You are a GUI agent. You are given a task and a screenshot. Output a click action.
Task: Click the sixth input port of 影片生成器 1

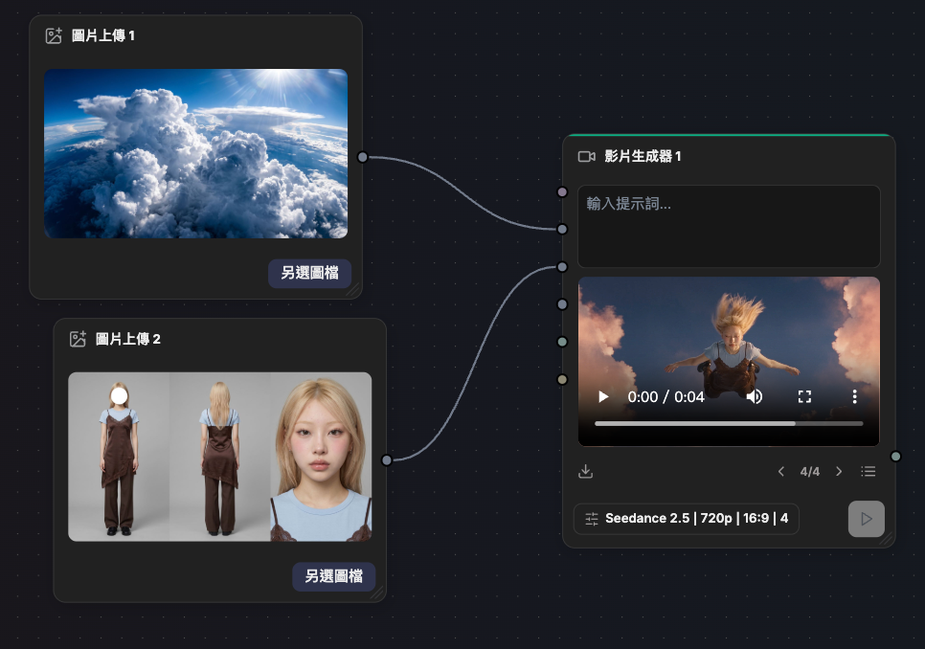562,380
